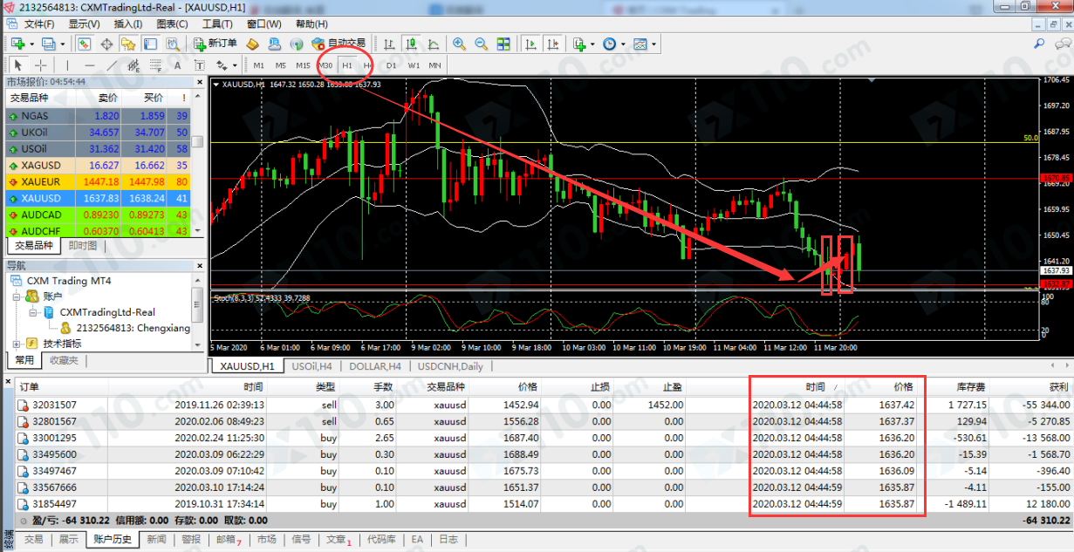Viewport: 1074px width, 552px height.
Task: Zoom out of the chart
Action: 481,44
